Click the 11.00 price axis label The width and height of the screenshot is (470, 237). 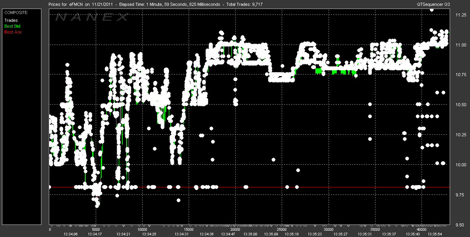461,45
